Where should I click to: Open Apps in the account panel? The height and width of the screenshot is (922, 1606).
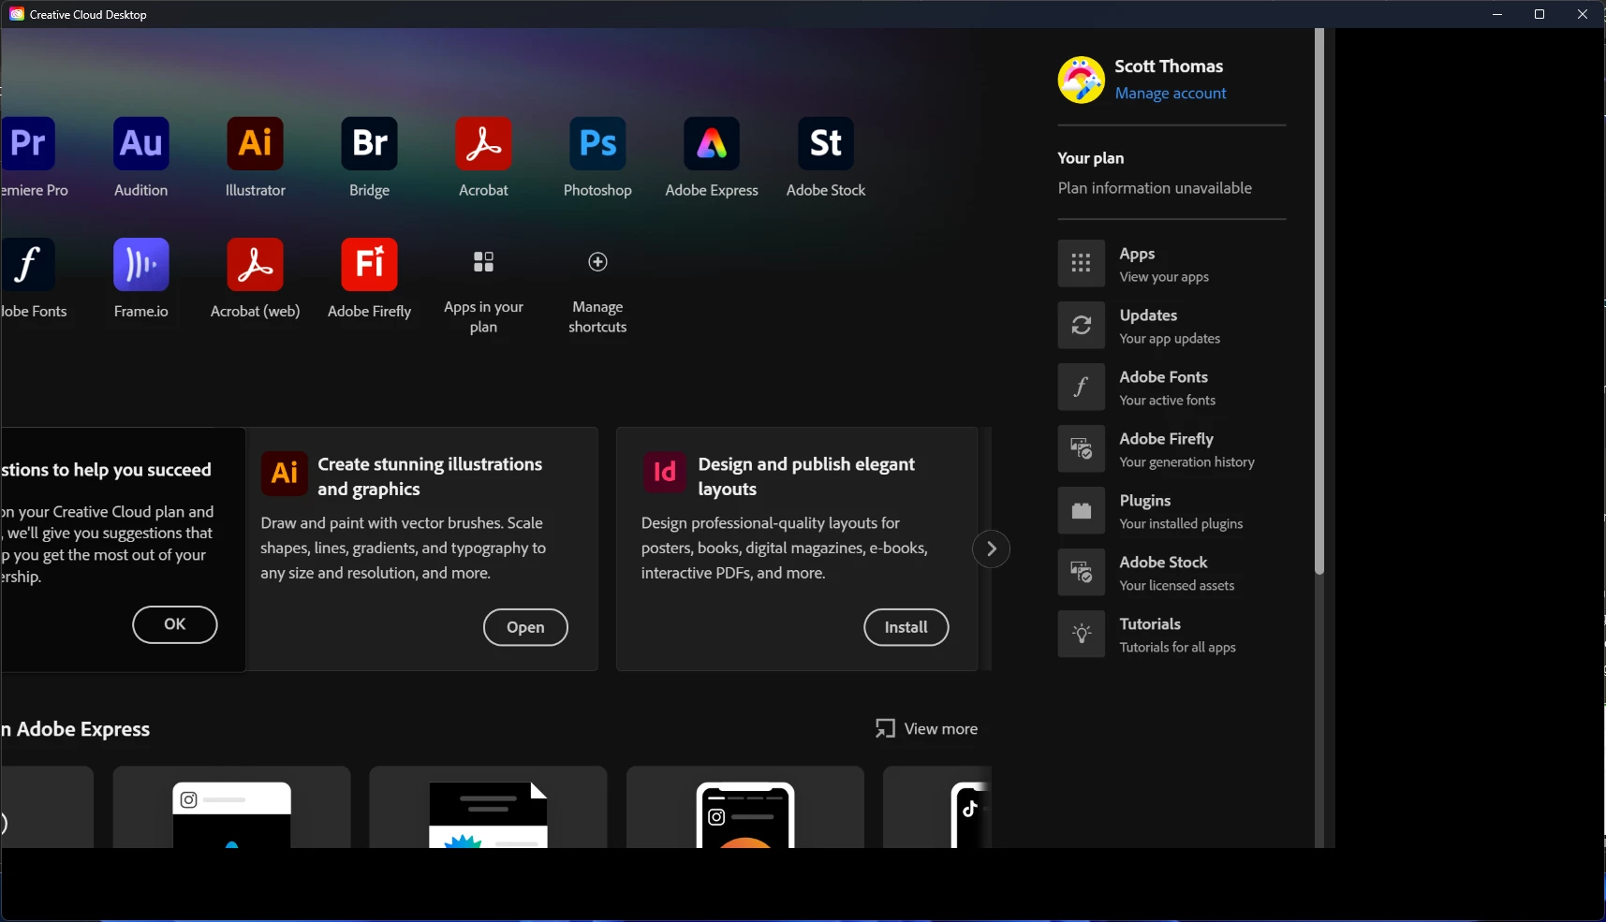[x=1171, y=264]
